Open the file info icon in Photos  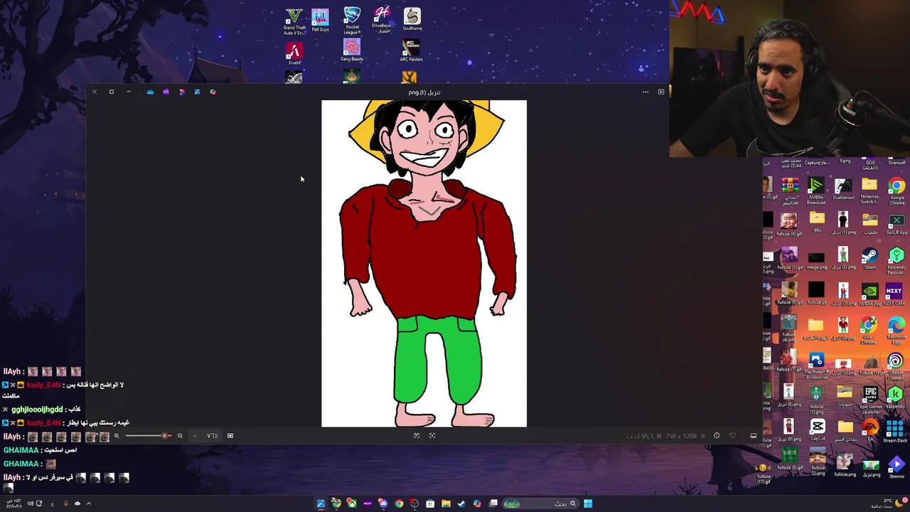(717, 436)
